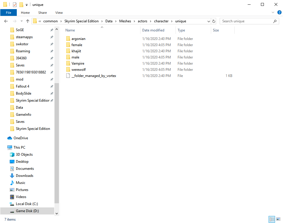Click the common breadcrumb segment
Viewport: 283px width, 223px height.
click(x=50, y=21)
